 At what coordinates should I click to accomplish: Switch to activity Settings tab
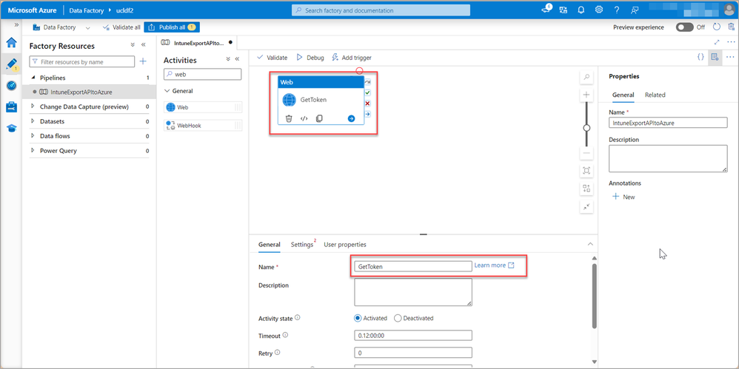pos(302,244)
